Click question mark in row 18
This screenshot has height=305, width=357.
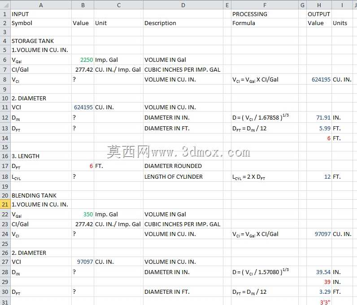point(83,176)
